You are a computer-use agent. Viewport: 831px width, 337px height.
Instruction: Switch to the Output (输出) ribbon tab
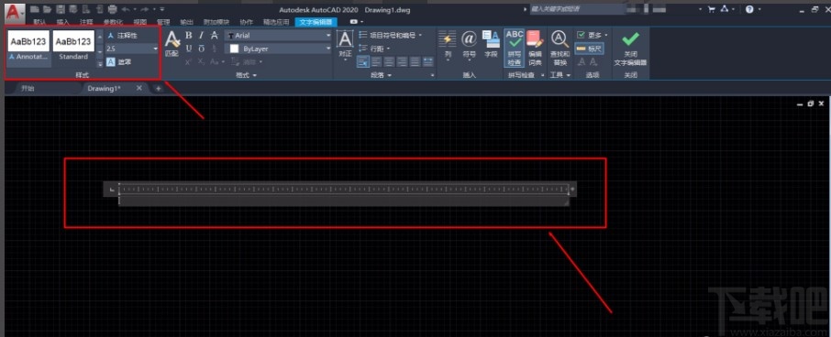(186, 22)
